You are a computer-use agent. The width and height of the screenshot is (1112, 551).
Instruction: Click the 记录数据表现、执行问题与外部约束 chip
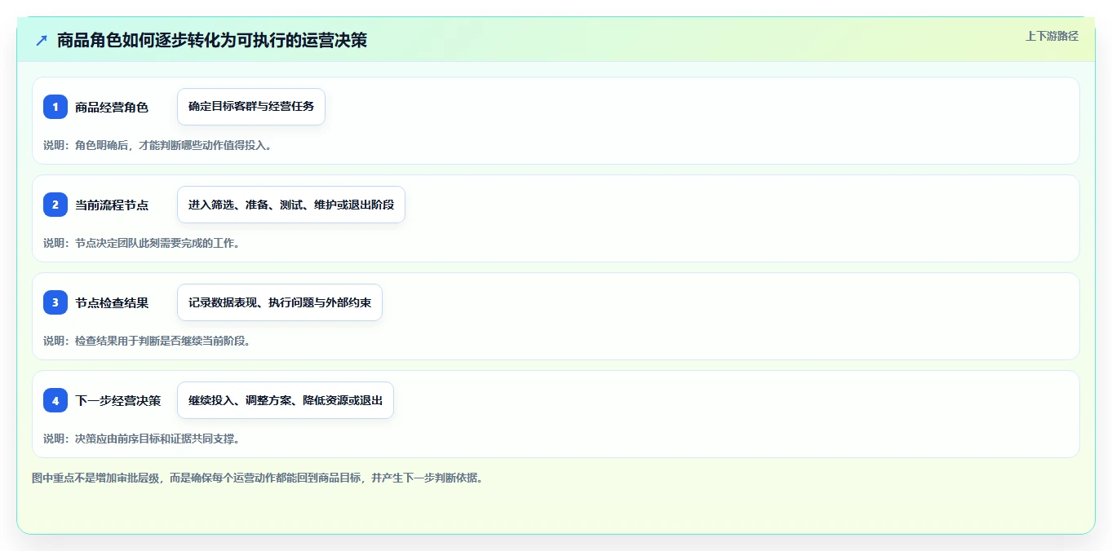(280, 302)
